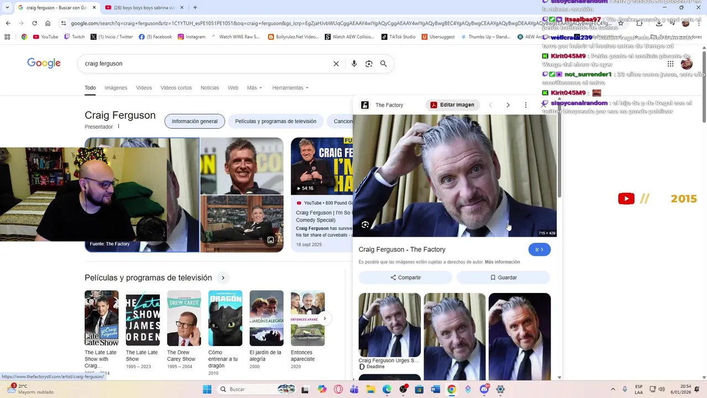The height and width of the screenshot is (398, 707).
Task: Show previous image in preview panel
Action: tap(490, 105)
